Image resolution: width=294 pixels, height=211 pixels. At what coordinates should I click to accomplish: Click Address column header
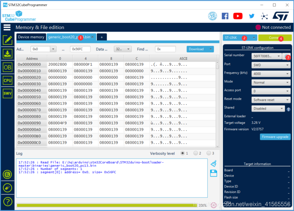pyautogui.click(x=32, y=59)
